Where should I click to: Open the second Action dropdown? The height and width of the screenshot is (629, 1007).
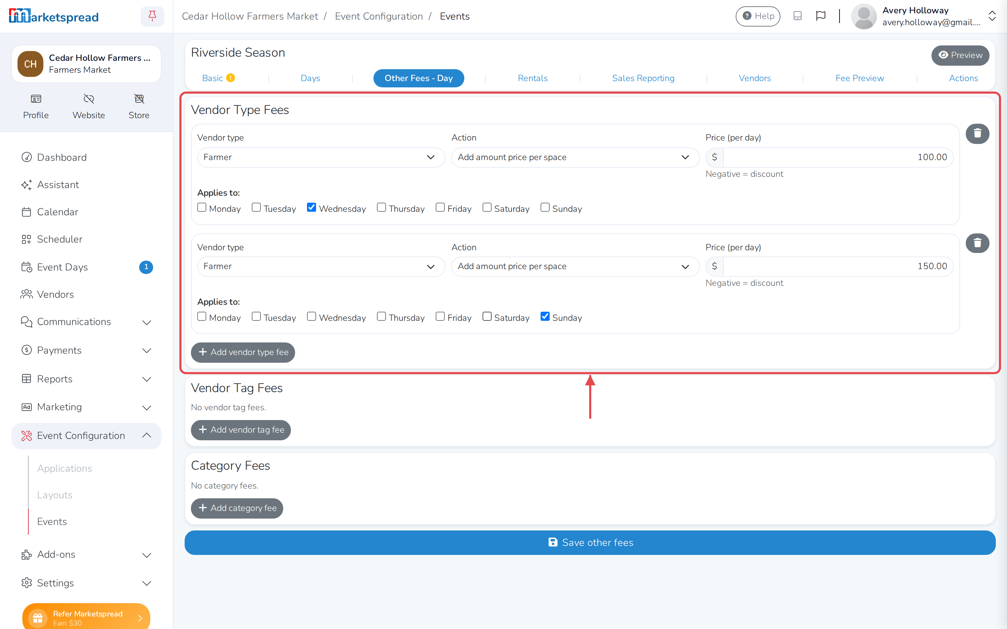[575, 266]
